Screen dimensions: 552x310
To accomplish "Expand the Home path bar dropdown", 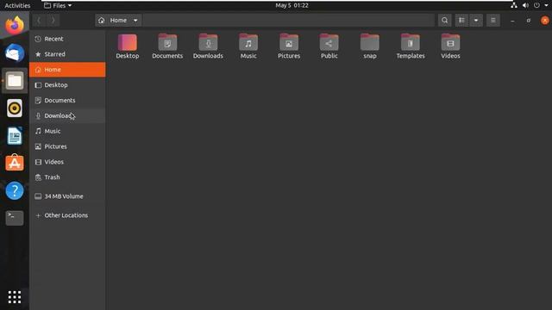I will (x=135, y=21).
